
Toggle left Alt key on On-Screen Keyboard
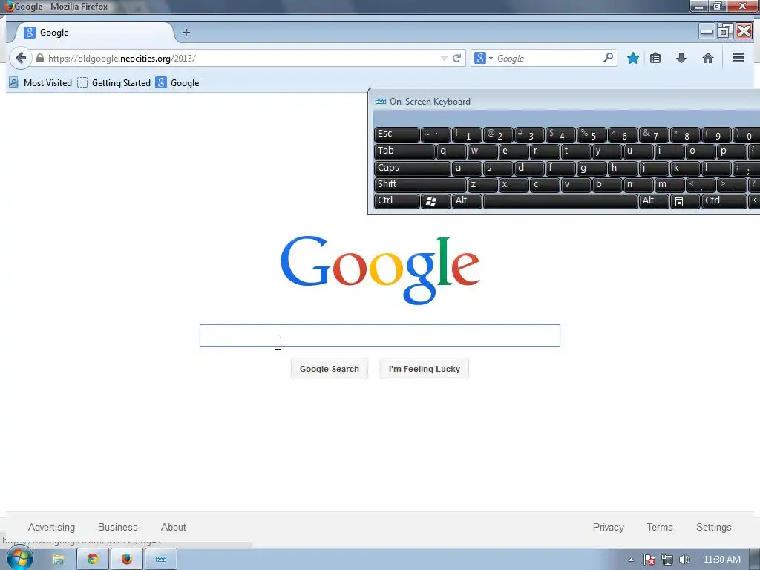click(468, 200)
